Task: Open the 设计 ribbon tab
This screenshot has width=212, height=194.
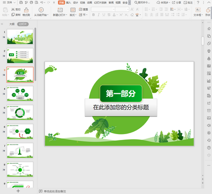Action: click(75, 3)
